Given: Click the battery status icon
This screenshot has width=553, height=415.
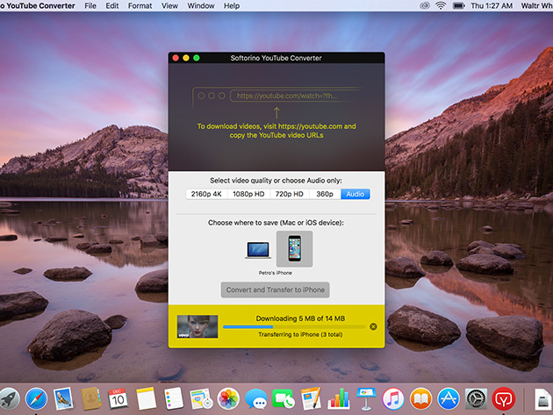Looking at the screenshot, I should pos(458,5).
